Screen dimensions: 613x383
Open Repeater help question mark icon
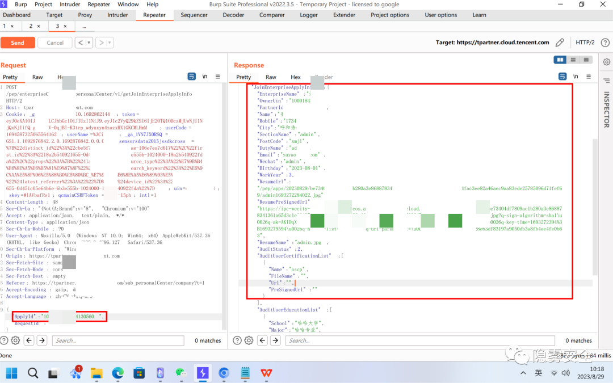(605, 43)
